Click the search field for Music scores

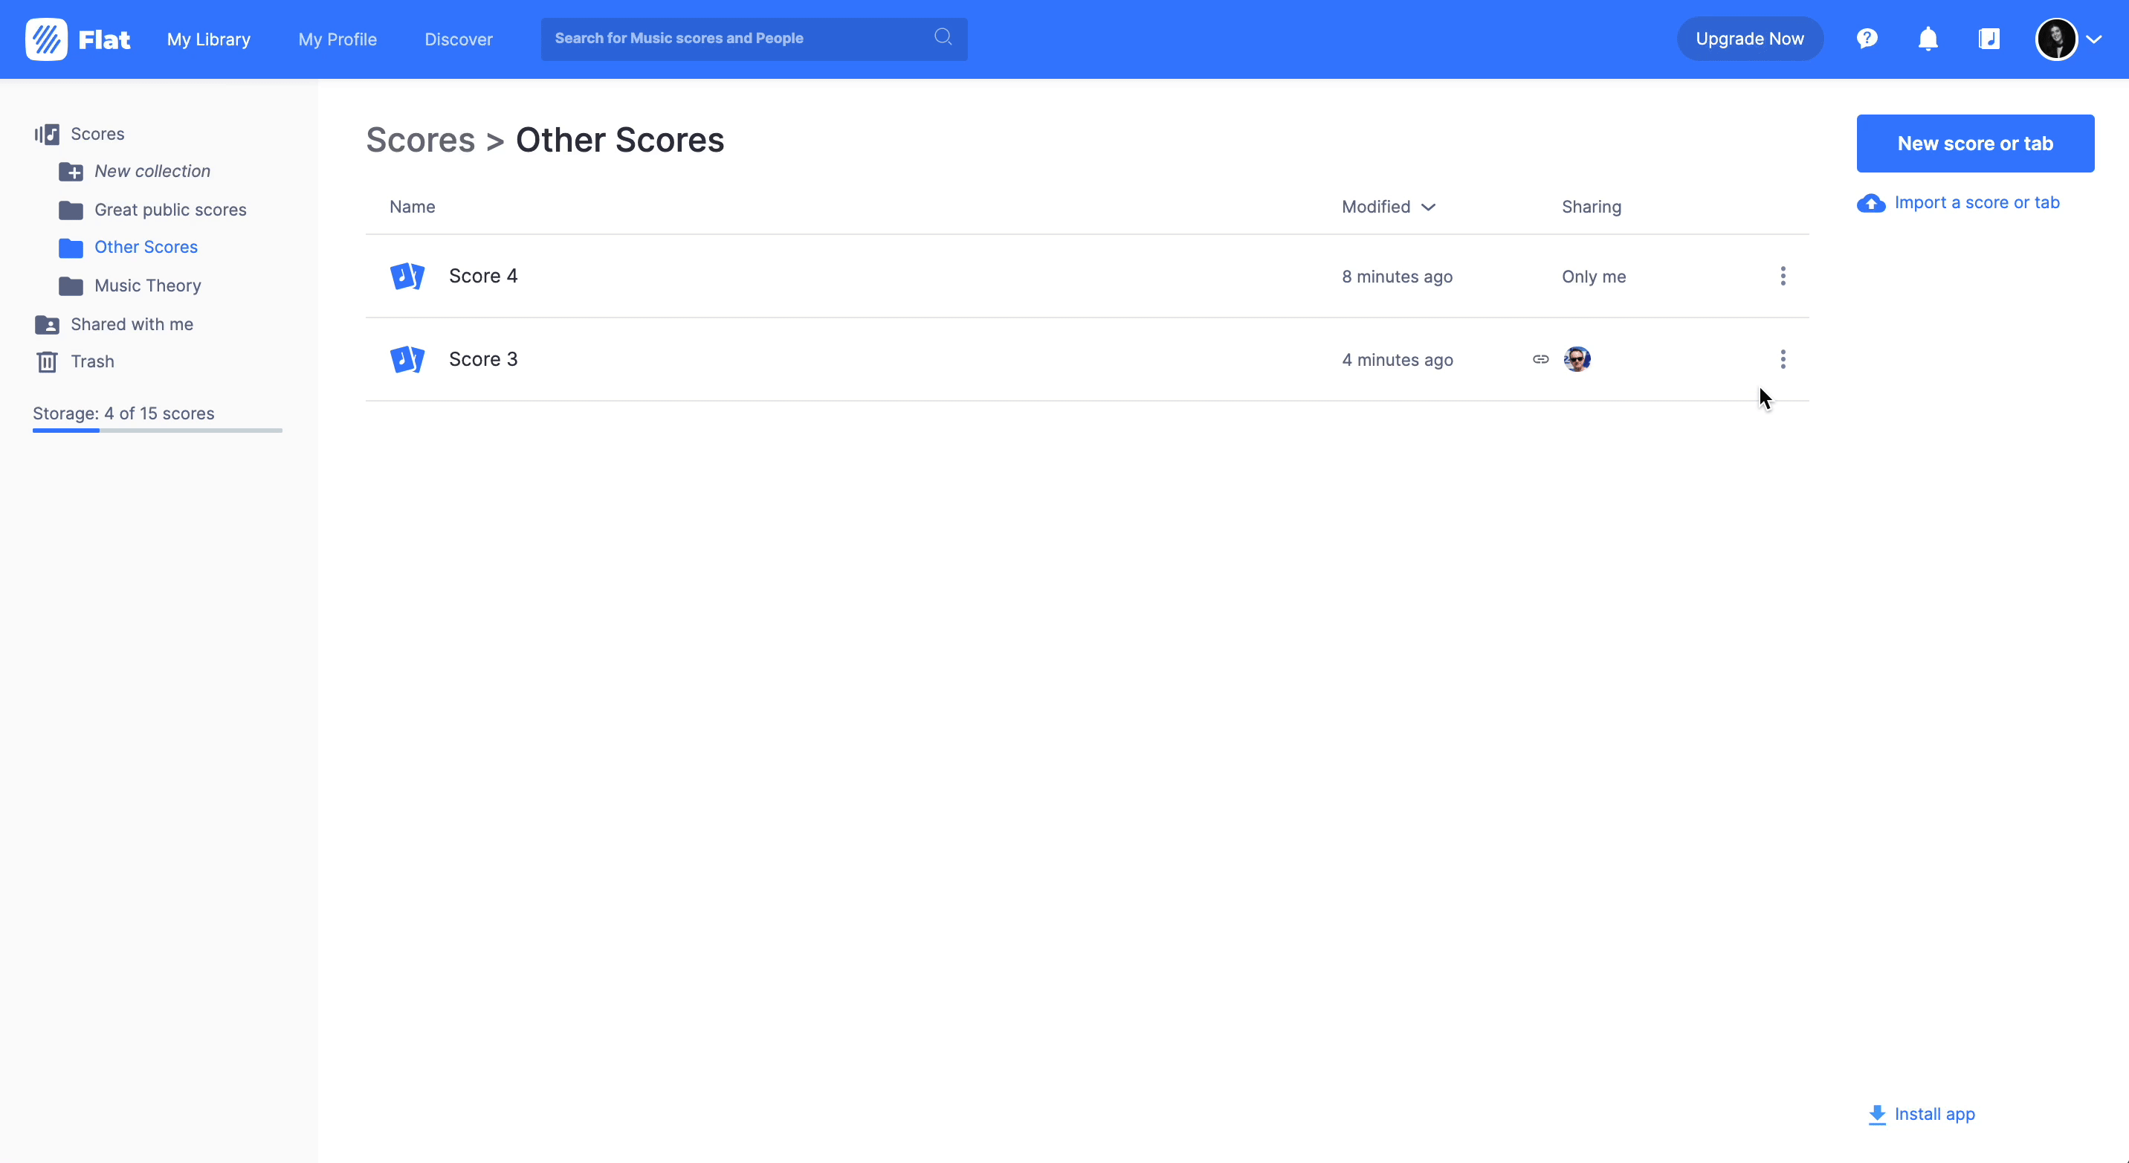(744, 38)
